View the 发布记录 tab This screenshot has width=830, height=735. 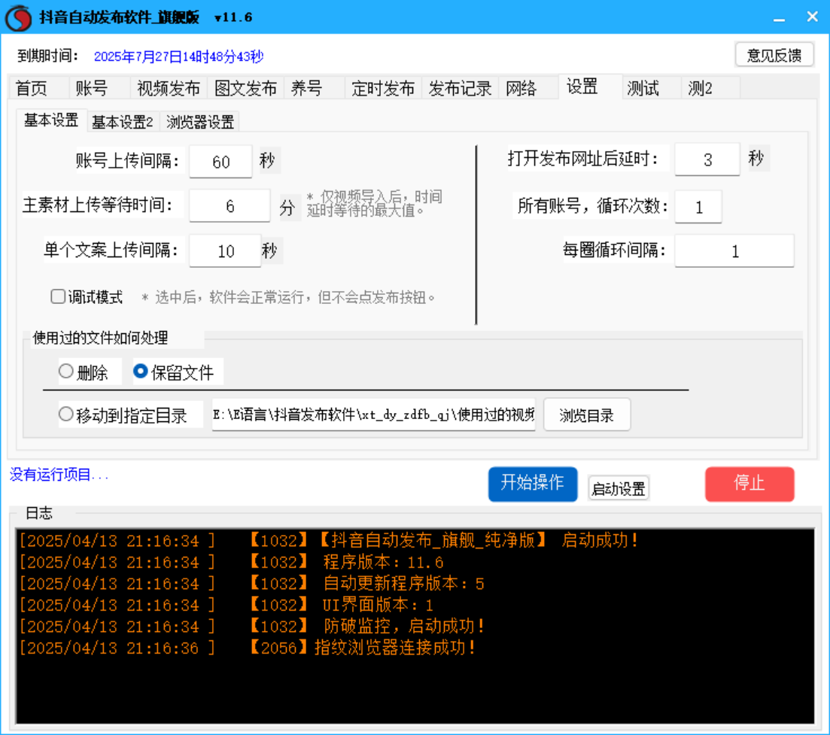pyautogui.click(x=460, y=88)
